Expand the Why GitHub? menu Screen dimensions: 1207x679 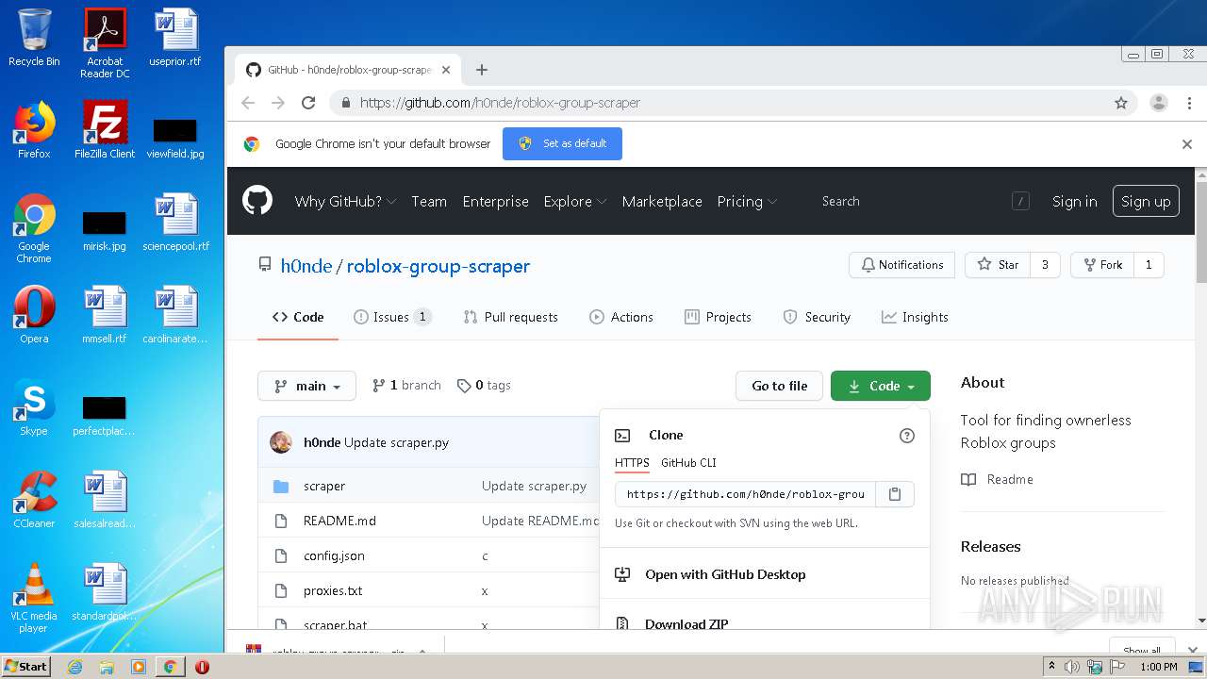345,202
